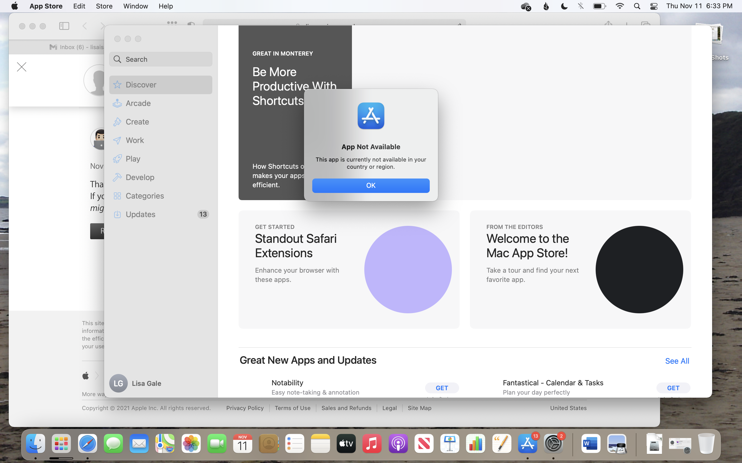742x463 pixels.
Task: Click United States region link in footer
Action: coord(568,408)
